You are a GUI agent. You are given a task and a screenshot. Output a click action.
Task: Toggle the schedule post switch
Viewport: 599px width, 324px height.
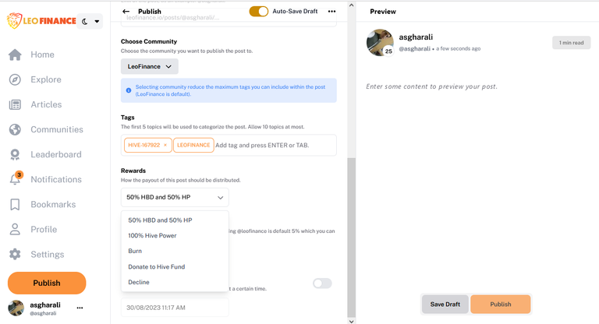click(322, 283)
